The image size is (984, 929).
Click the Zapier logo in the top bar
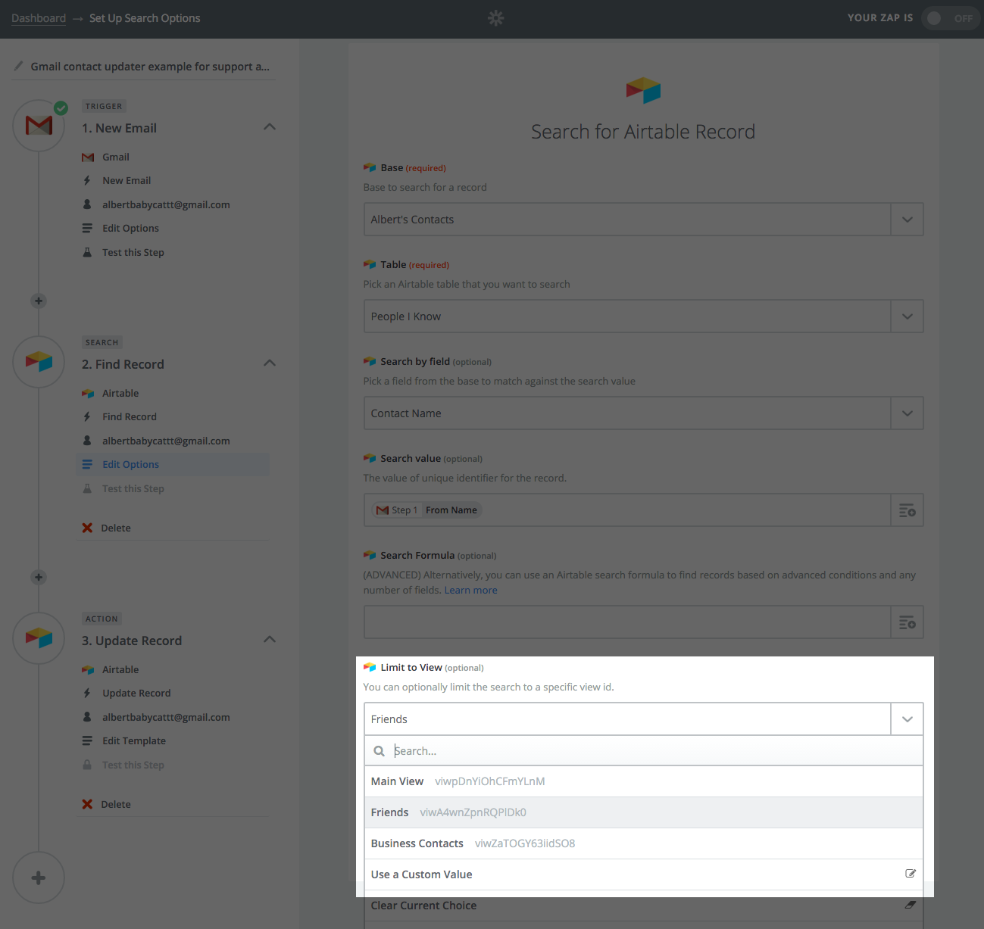[495, 18]
